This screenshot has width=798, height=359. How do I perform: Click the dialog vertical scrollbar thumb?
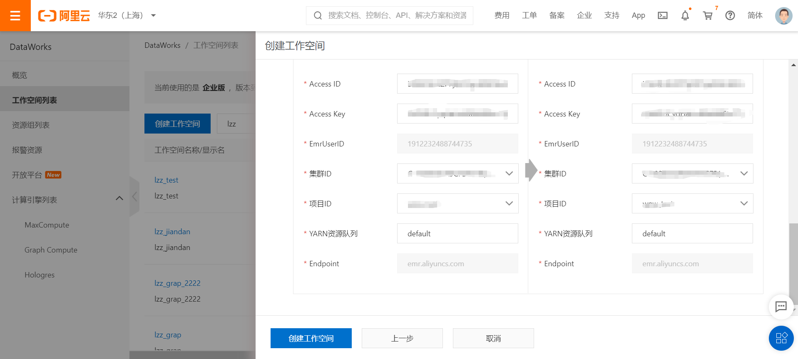793,265
